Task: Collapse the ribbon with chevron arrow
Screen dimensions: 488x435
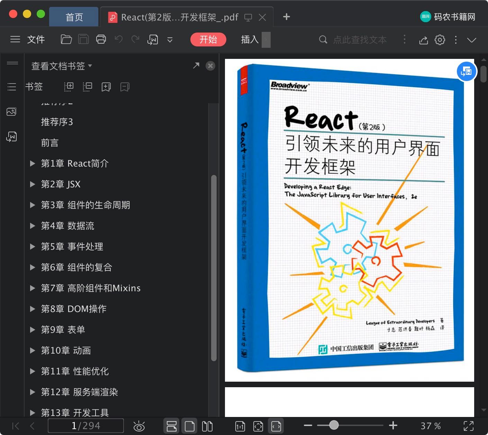Action: [x=472, y=40]
